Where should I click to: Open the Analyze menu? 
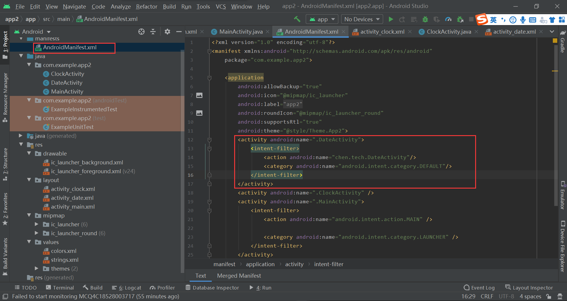tap(120, 6)
